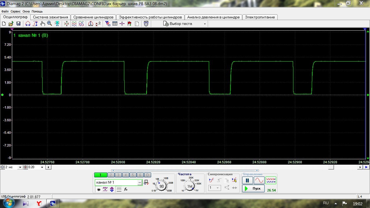Screen dimensions: 370x208
Task: Toggle the grid table toolbar icon
Action: point(115,24)
